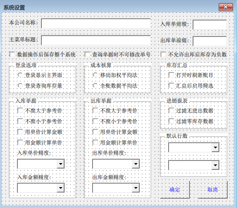Focus the 出库单前缀 input box

[209, 41]
